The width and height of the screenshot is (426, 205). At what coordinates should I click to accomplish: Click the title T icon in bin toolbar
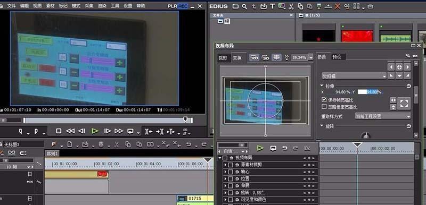[x=272, y=6]
